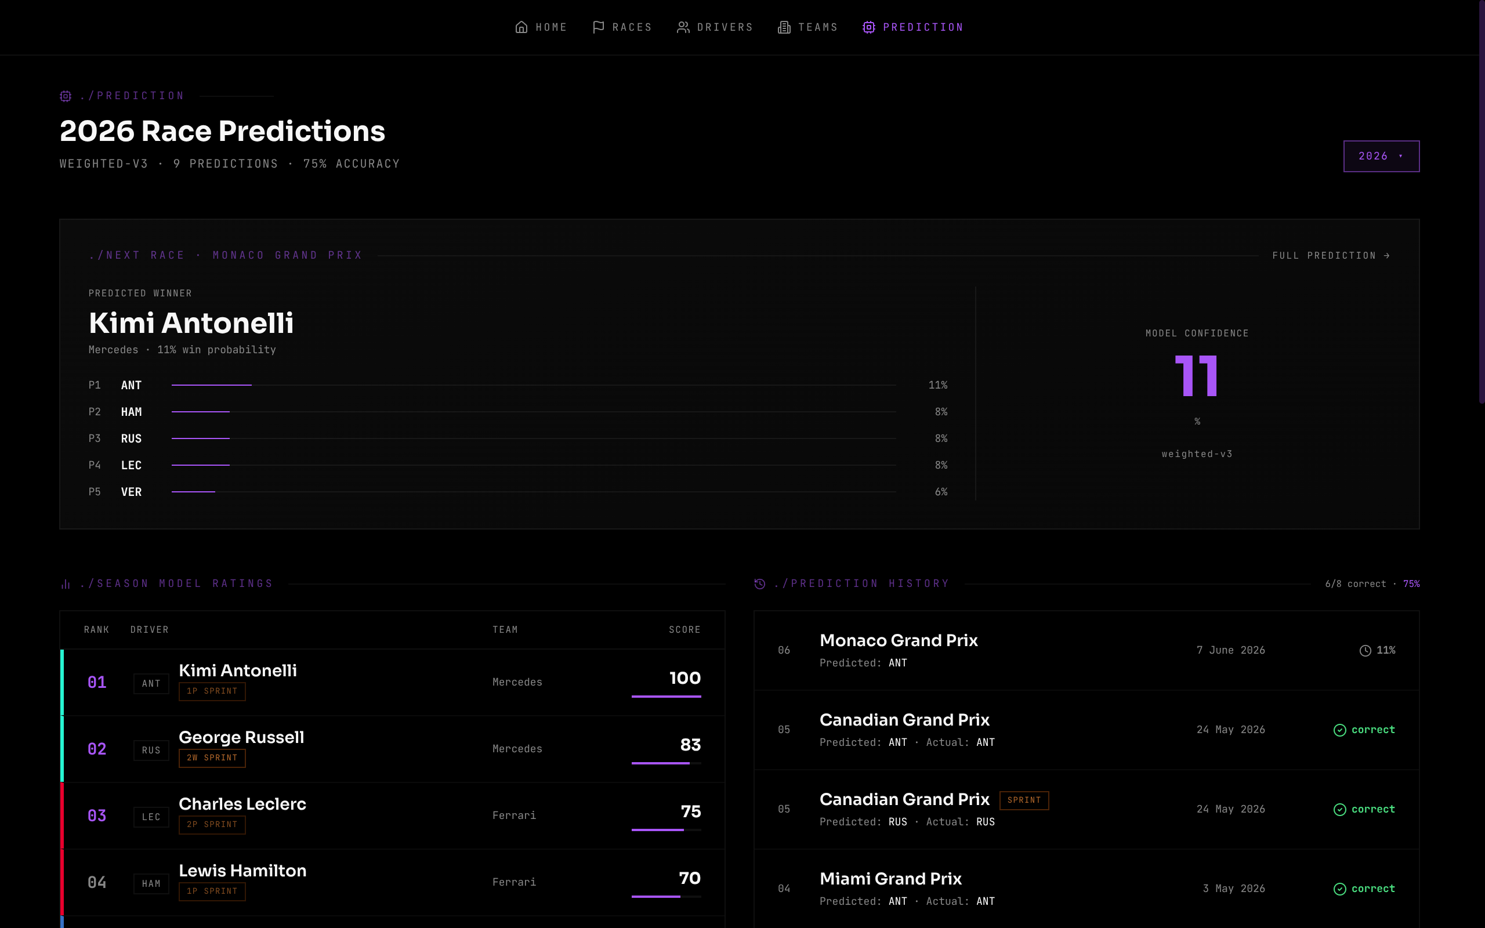Click the Home icon in navigation
Screen dimensions: 1485x928
click(521, 27)
